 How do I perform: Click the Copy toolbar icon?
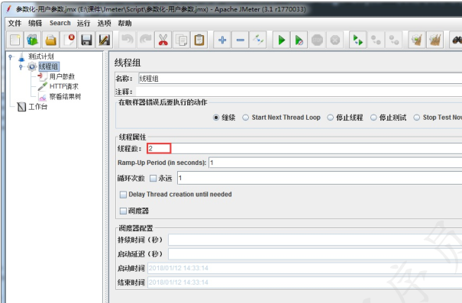tap(181, 40)
